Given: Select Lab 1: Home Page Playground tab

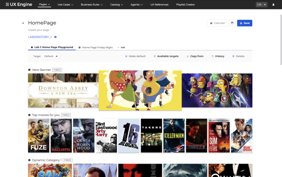Looking at the screenshot, I should [x=52, y=47].
